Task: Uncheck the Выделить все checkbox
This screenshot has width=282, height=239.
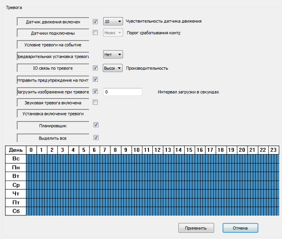Action: click(x=95, y=138)
